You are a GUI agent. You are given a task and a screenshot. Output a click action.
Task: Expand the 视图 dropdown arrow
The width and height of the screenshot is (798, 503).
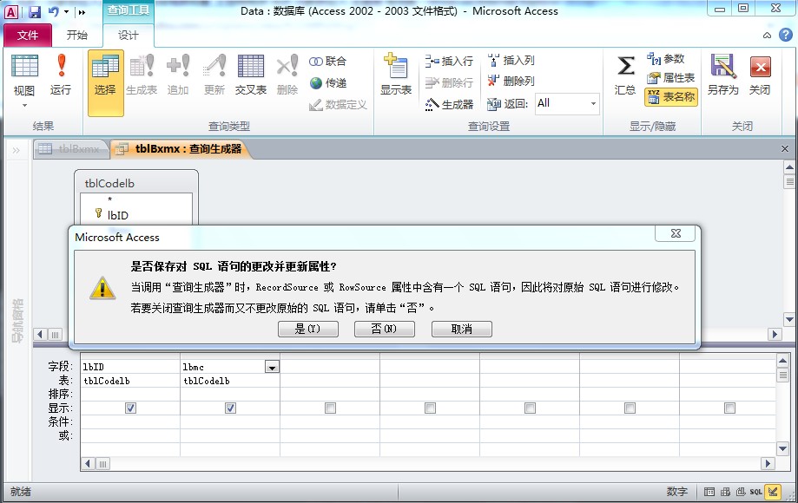[24, 106]
